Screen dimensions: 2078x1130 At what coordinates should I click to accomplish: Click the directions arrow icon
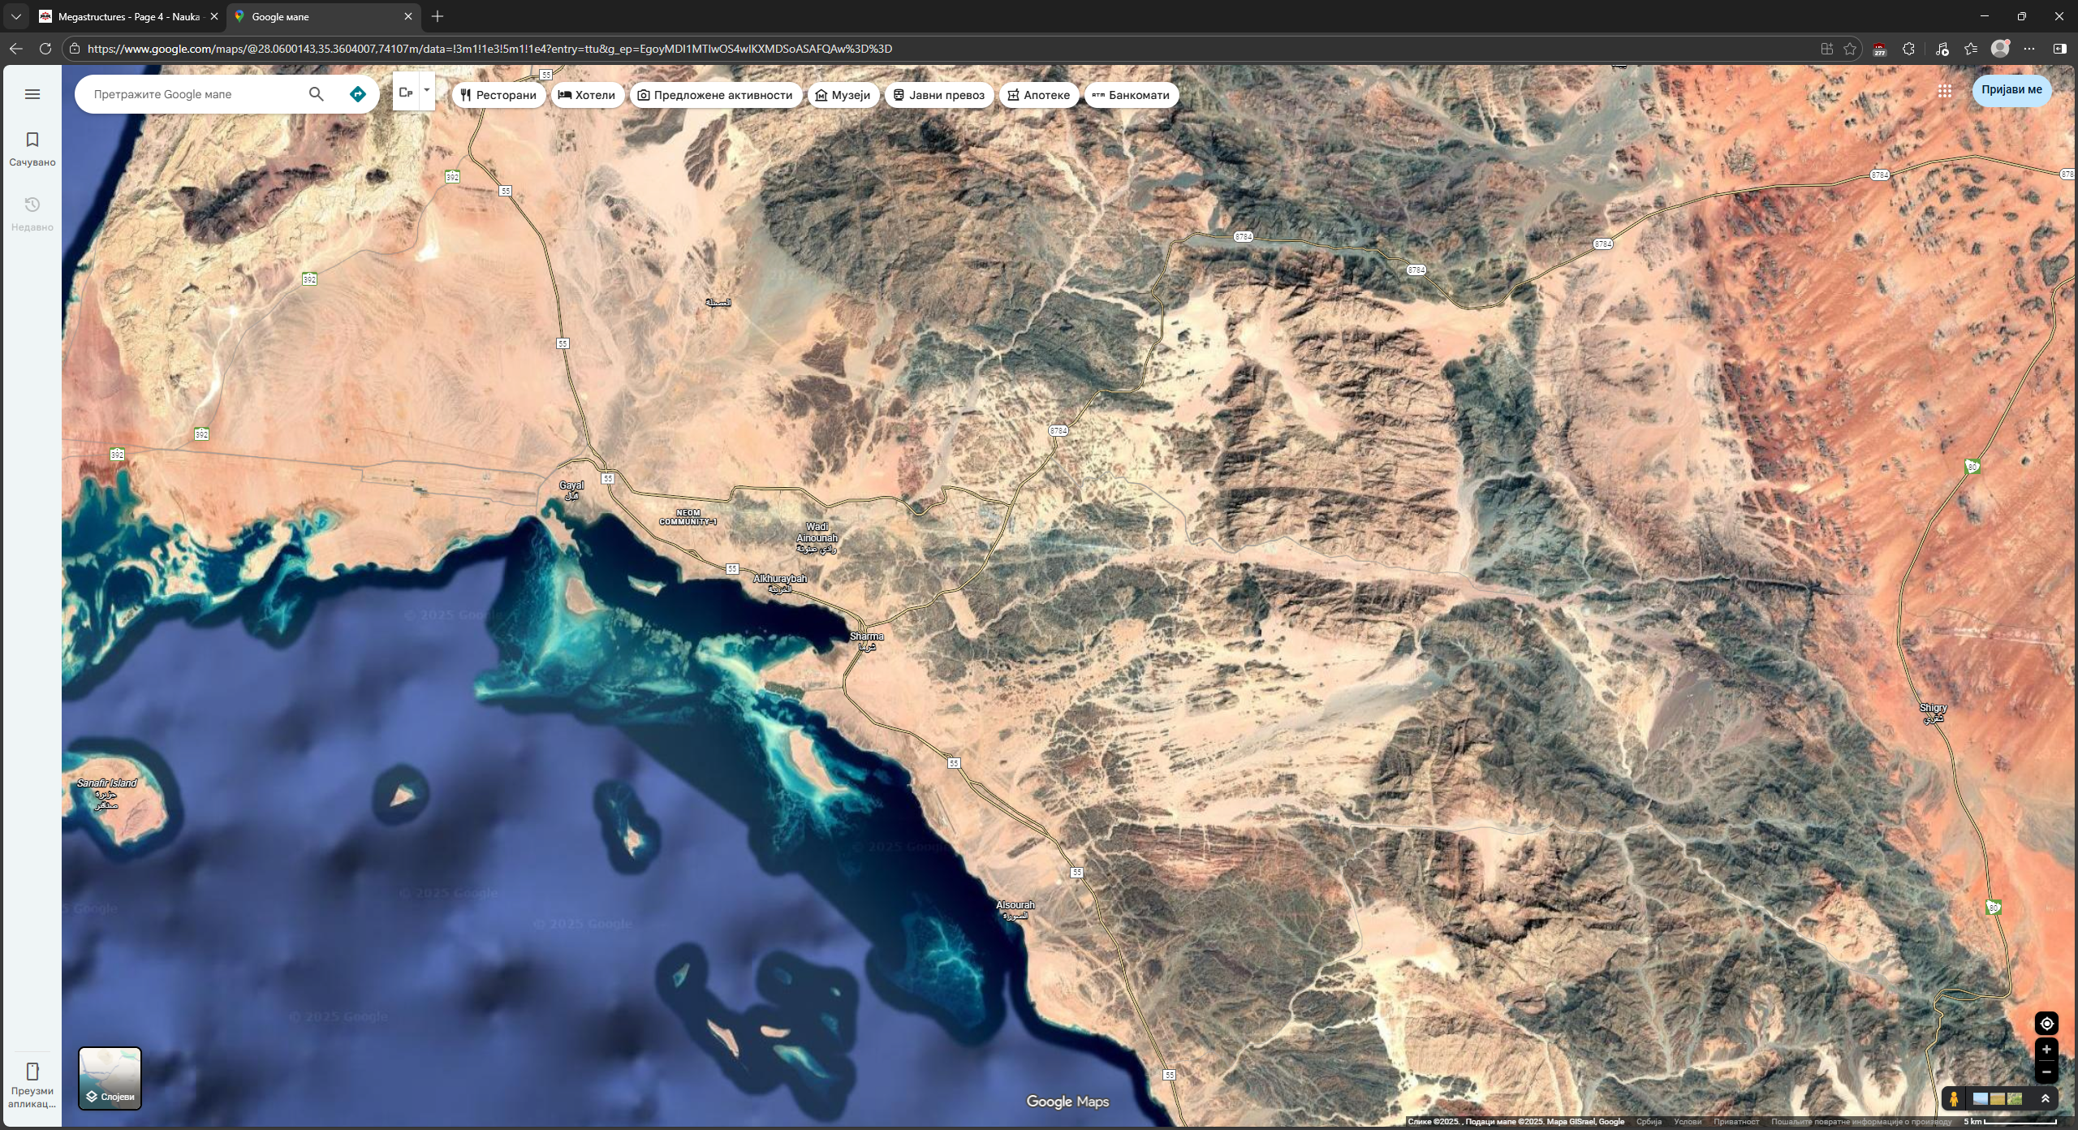pyautogui.click(x=357, y=94)
